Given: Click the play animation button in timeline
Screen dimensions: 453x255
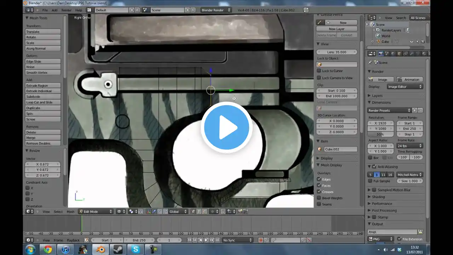Looking at the screenshot, I should click(206, 240).
